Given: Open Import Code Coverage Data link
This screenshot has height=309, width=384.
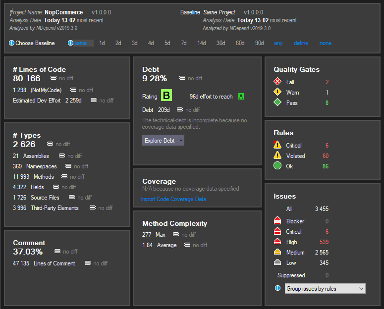Looking at the screenshot, I should pos(173,199).
